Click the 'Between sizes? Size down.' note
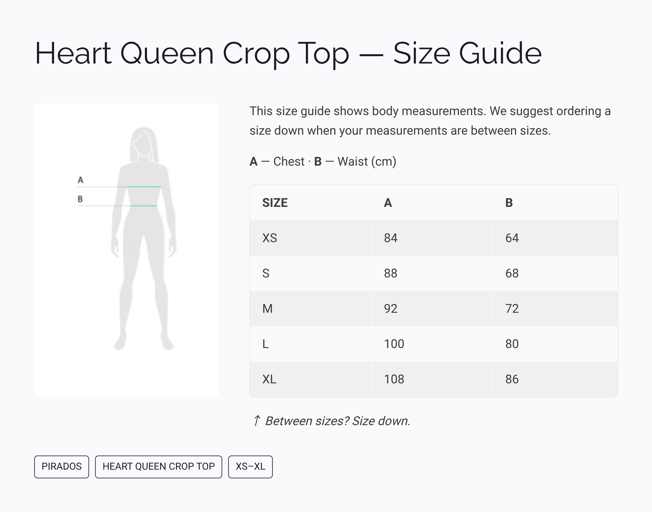 pos(337,421)
